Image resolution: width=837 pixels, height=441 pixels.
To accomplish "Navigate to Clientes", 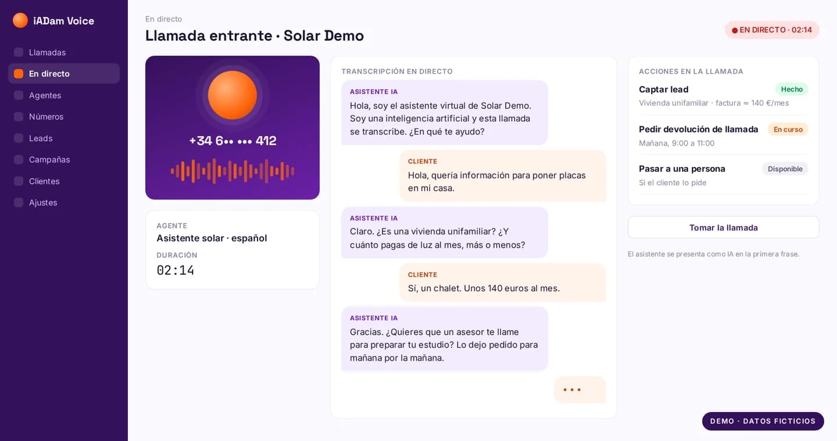I will (64, 181).
